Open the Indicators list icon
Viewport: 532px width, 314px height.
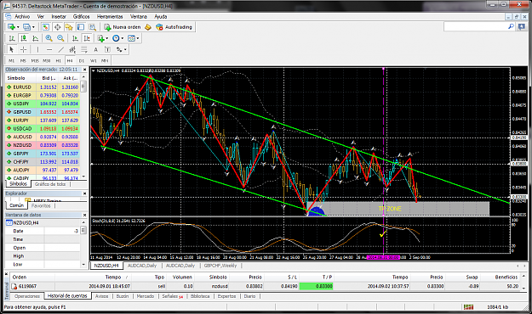[100, 38]
